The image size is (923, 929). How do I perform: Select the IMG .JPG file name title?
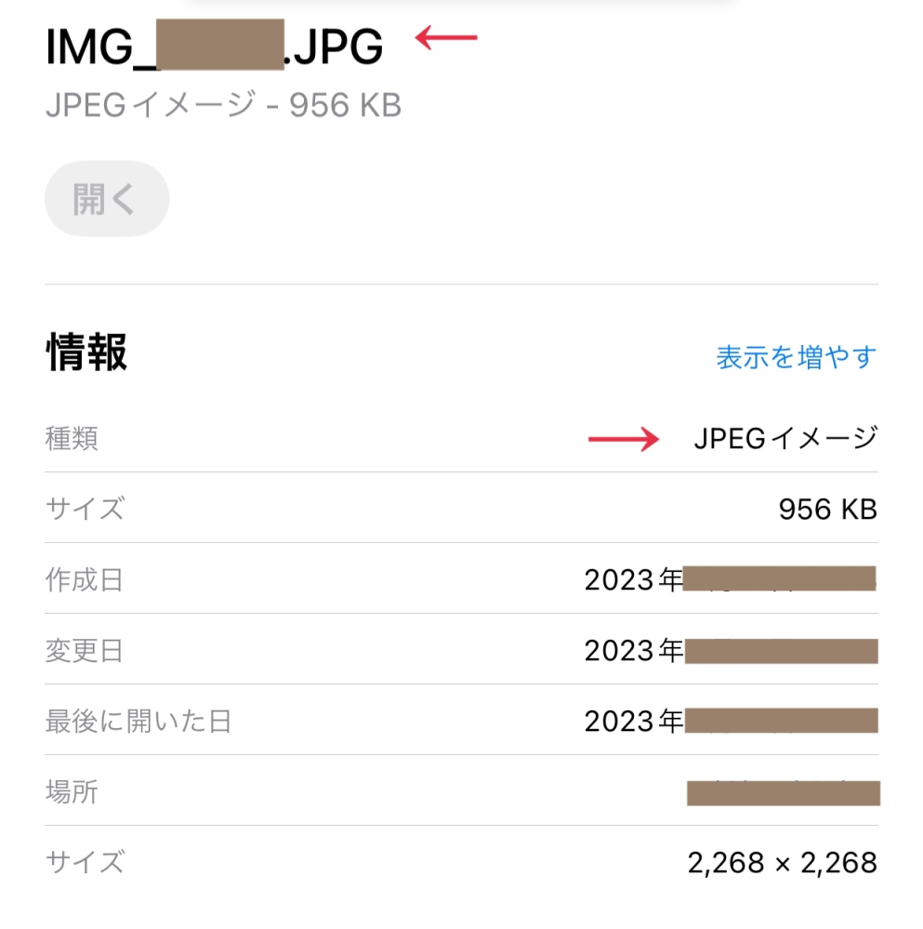[214, 46]
